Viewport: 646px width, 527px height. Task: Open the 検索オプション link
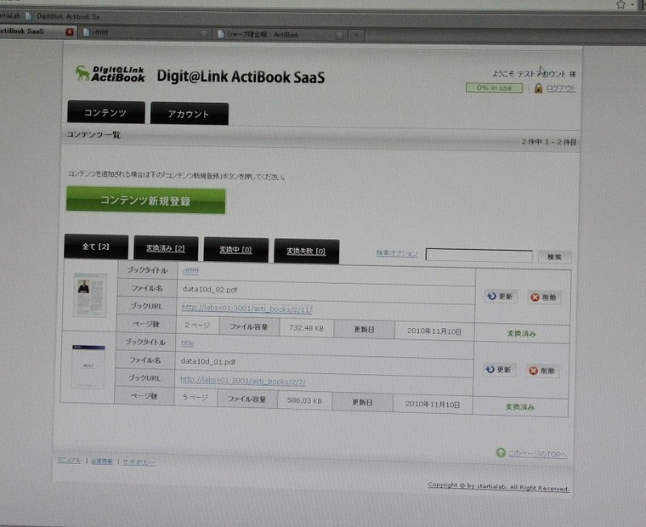pyautogui.click(x=396, y=253)
